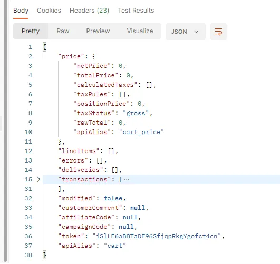Click line number 15 in gutter

[x=28, y=179]
